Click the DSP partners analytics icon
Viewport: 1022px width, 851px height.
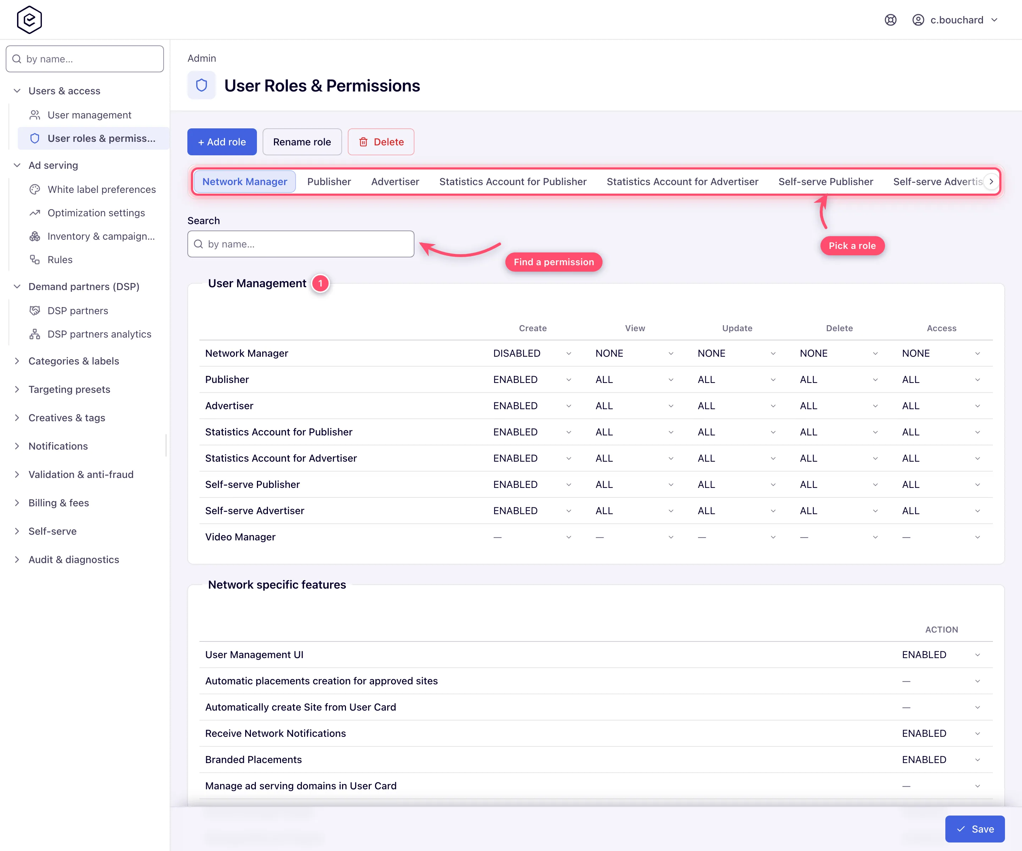(34, 334)
